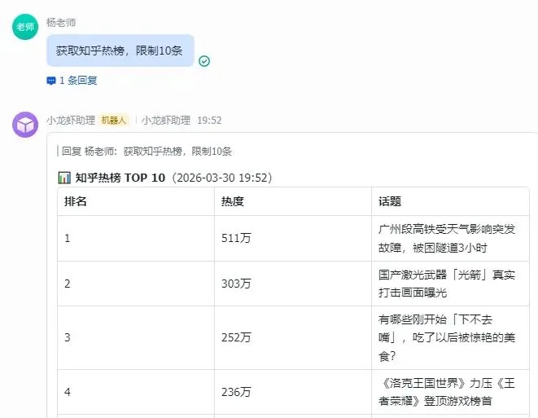Click the 机器人 tag badge
538x418 pixels.
pos(114,121)
